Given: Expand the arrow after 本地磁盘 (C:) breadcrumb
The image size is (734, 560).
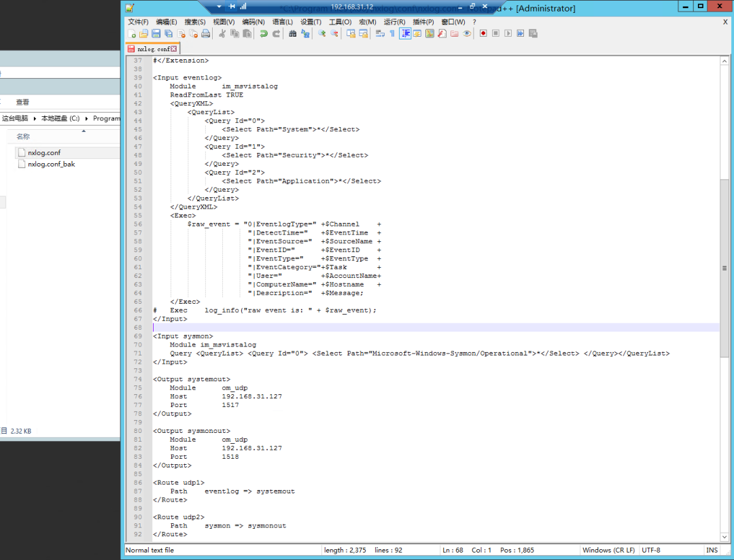Looking at the screenshot, I should (x=87, y=118).
